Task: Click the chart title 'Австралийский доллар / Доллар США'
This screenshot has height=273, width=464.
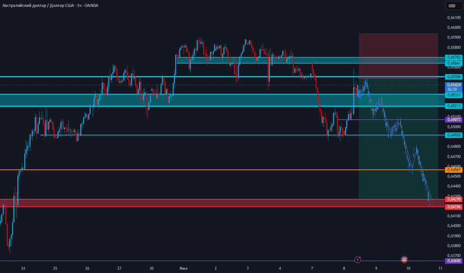Action: [37, 5]
